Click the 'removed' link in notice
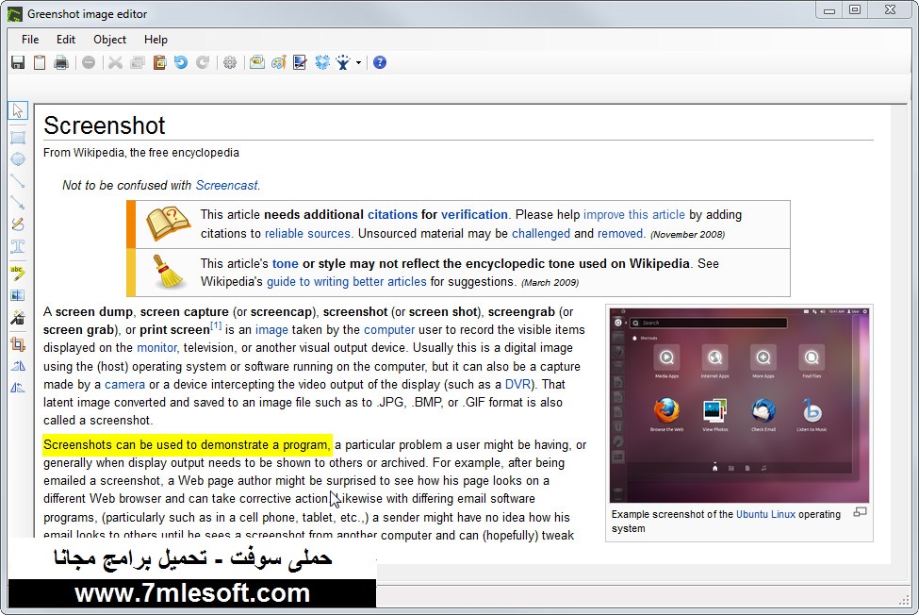This screenshot has width=919, height=615. (620, 233)
